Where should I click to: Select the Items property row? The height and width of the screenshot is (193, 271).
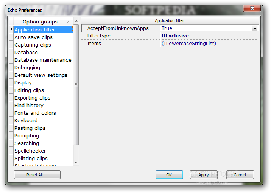(170, 44)
